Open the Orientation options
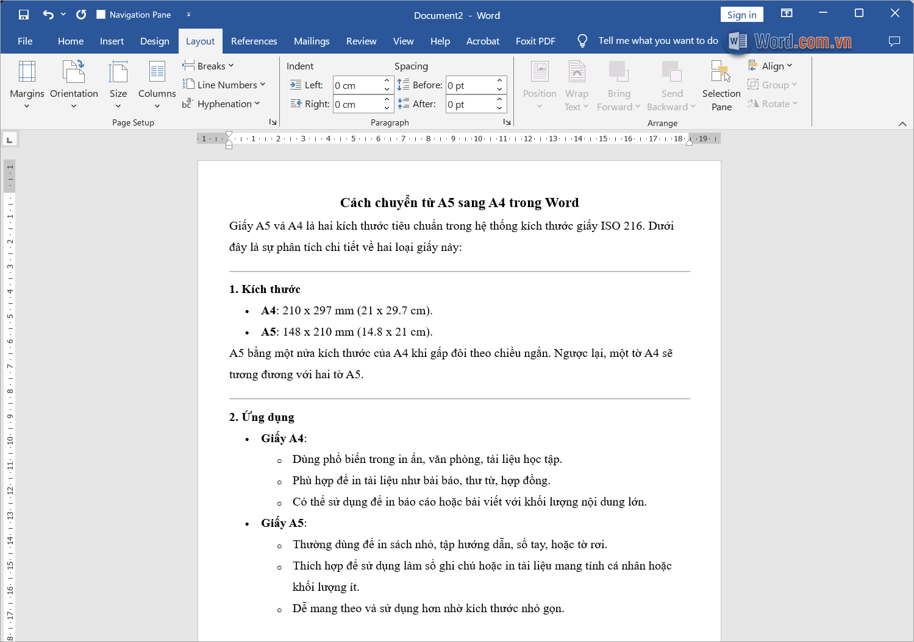Screen dimensions: 914x642 click(74, 85)
